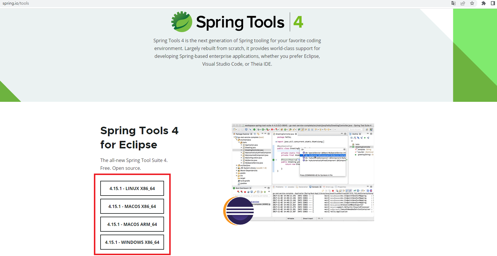
Task: Bookmark this page with the star icon
Action: (472, 3)
